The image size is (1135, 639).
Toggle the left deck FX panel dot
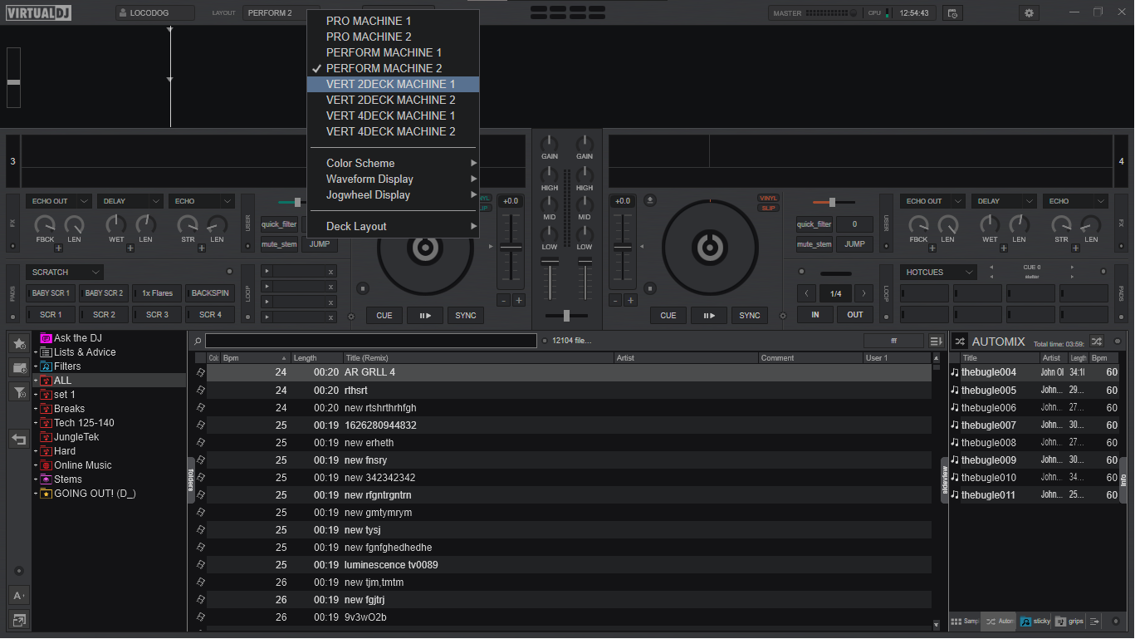pyautogui.click(x=12, y=246)
